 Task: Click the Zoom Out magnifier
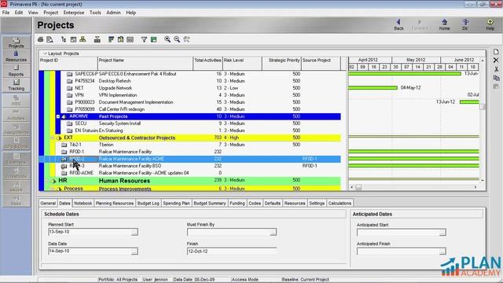tap(177, 39)
